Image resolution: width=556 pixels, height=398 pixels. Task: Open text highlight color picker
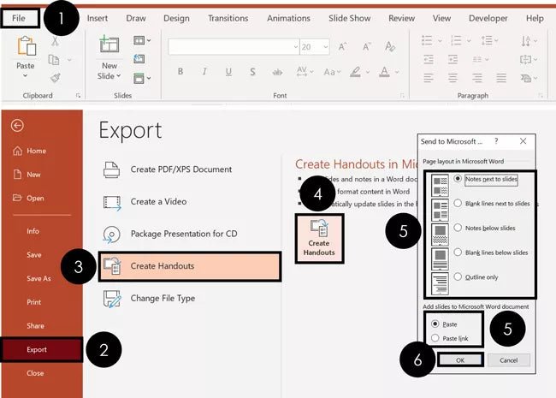tap(368, 72)
